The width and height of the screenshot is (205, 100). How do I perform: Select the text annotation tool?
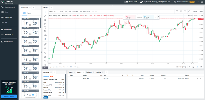coord(45,27)
